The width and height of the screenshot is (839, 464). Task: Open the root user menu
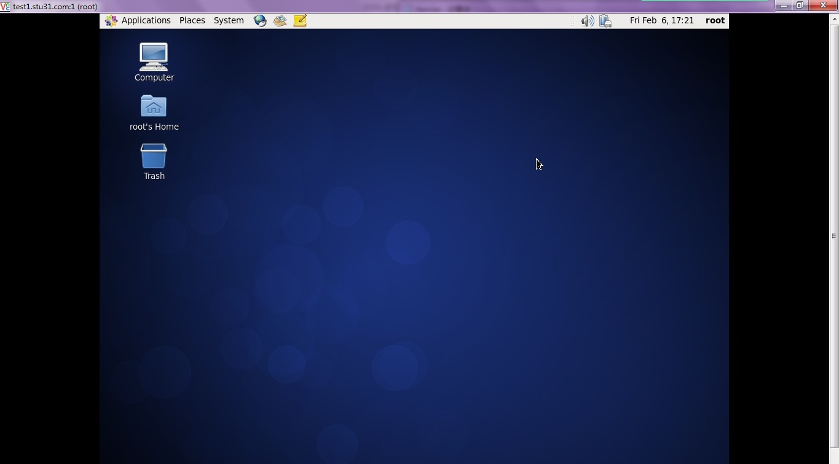(715, 20)
